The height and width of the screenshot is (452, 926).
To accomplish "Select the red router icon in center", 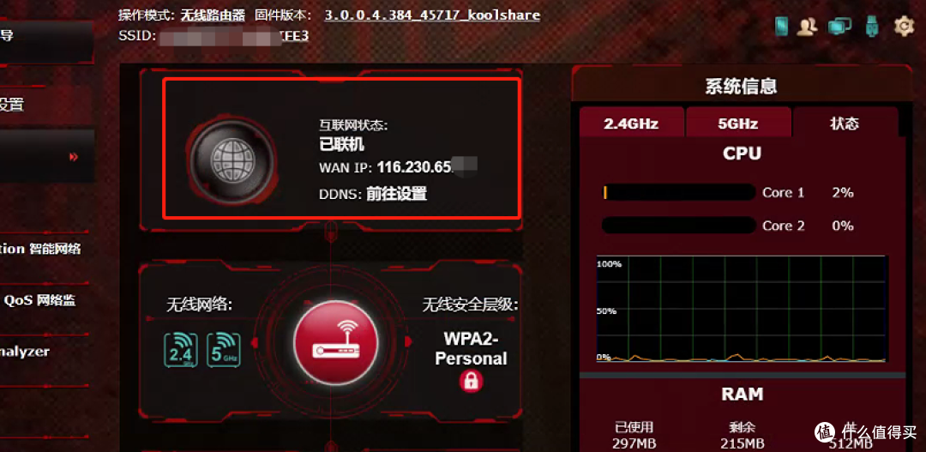I will [x=335, y=343].
